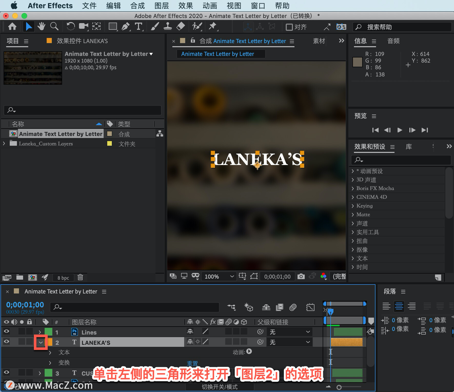Click the snapshot camera icon in viewer
This screenshot has width=454, height=392.
pos(301,276)
